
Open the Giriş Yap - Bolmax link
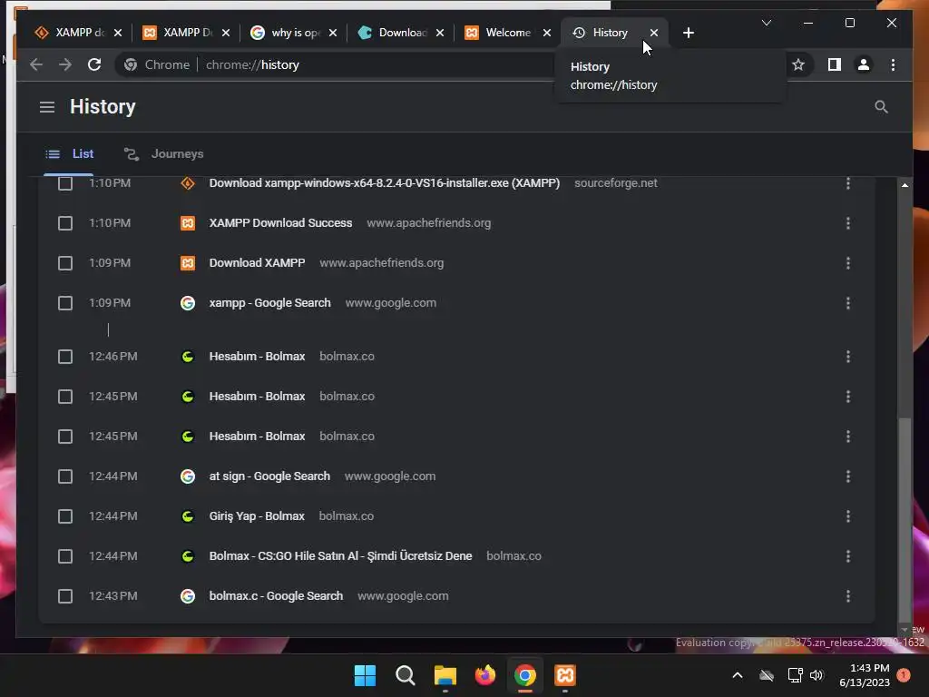pyautogui.click(x=257, y=516)
